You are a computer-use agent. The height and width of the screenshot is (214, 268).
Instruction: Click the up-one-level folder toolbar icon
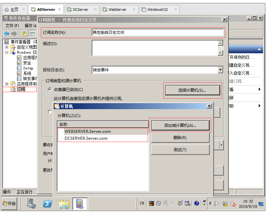coord(24,34)
